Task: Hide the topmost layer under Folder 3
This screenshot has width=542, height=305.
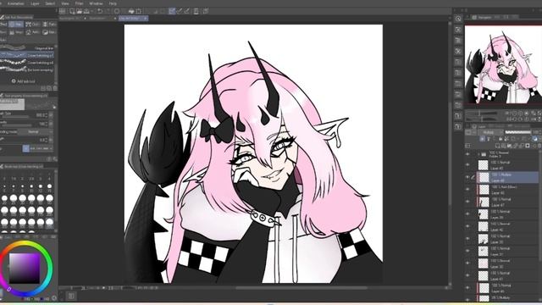Action: coord(467,164)
